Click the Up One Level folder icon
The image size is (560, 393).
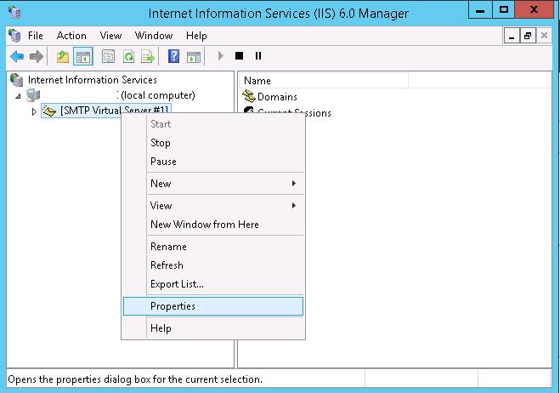click(x=62, y=57)
